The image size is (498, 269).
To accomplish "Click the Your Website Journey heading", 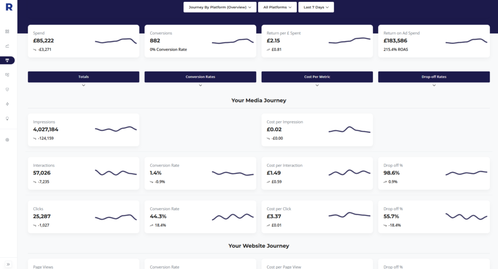I will [259, 246].
